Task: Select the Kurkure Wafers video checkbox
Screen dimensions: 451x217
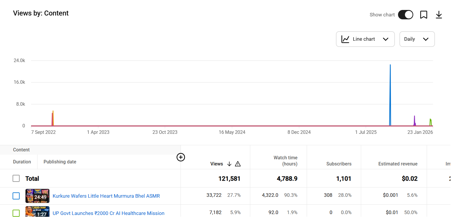Action: point(16,196)
